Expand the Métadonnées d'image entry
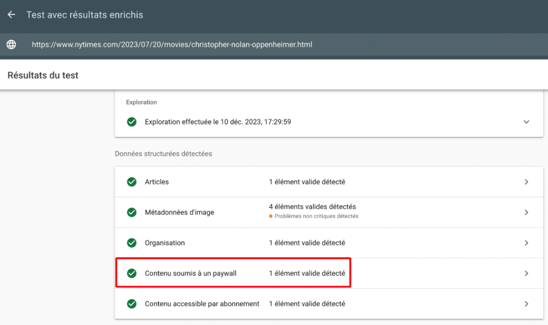Viewport: 548px width, 325px height. click(x=526, y=212)
